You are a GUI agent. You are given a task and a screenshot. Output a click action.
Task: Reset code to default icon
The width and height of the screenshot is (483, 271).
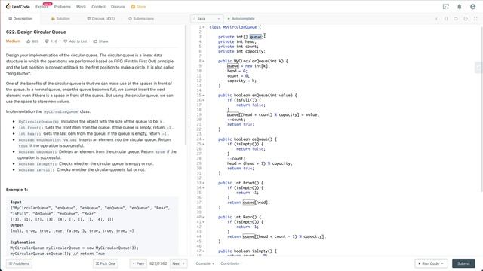pyautogui.click(x=456, y=19)
